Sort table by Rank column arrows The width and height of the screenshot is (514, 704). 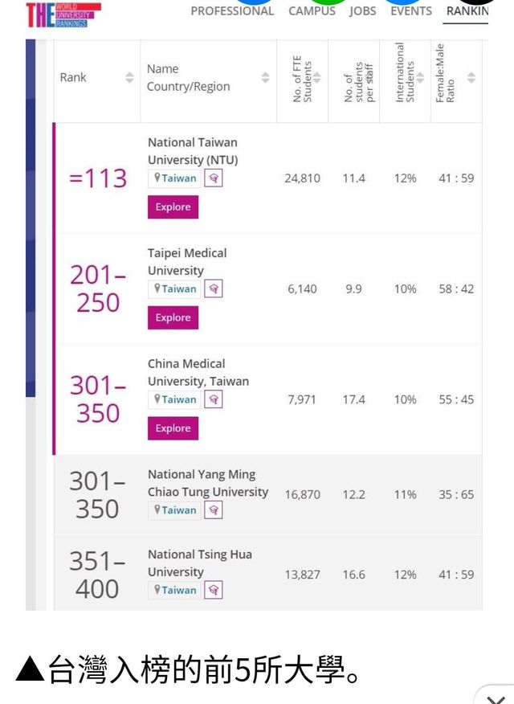click(x=129, y=77)
